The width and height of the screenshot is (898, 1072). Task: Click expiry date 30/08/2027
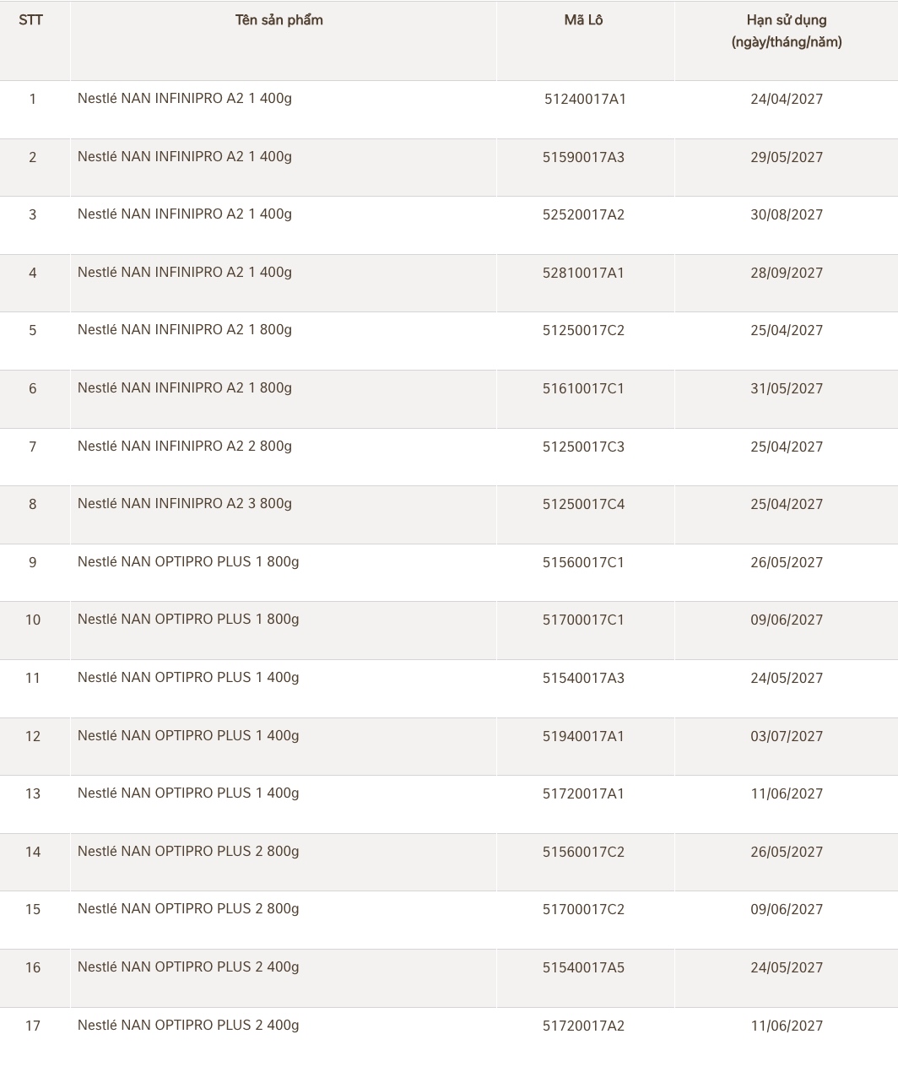tap(786, 215)
